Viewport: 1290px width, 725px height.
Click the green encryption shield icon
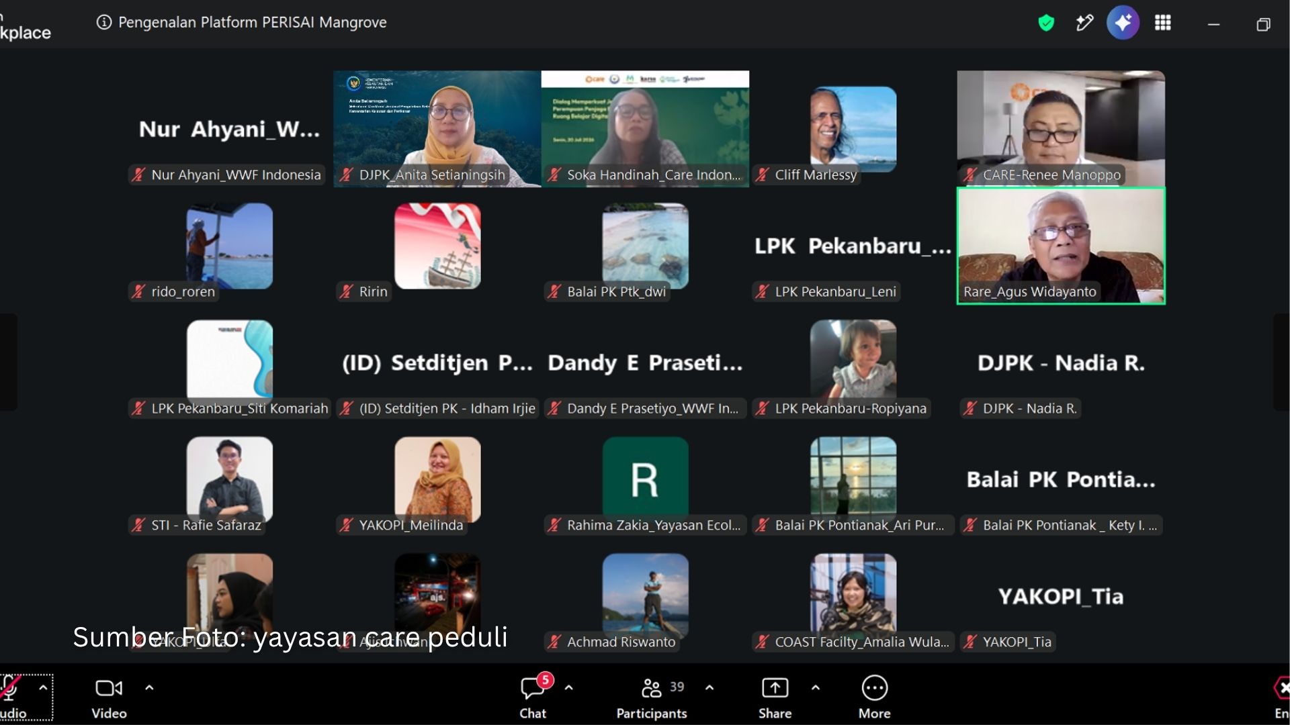click(1046, 23)
